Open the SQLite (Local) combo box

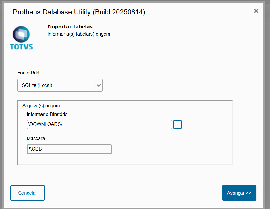pyautogui.click(x=56, y=85)
